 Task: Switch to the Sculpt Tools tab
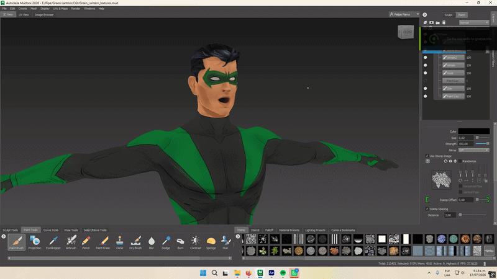(x=11, y=230)
